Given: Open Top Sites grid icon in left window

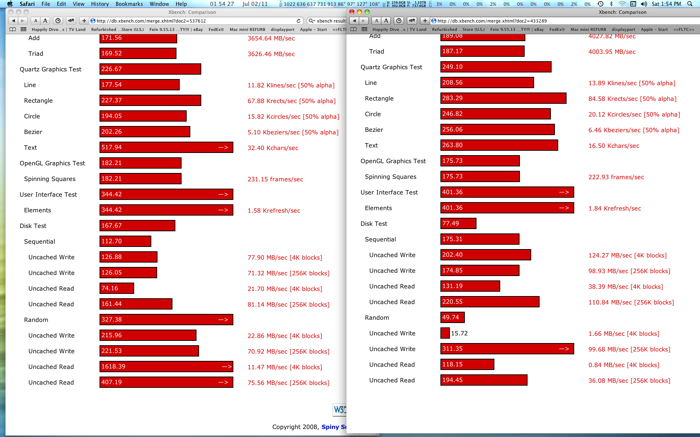Looking at the screenshot, I should pyautogui.click(x=23, y=29).
